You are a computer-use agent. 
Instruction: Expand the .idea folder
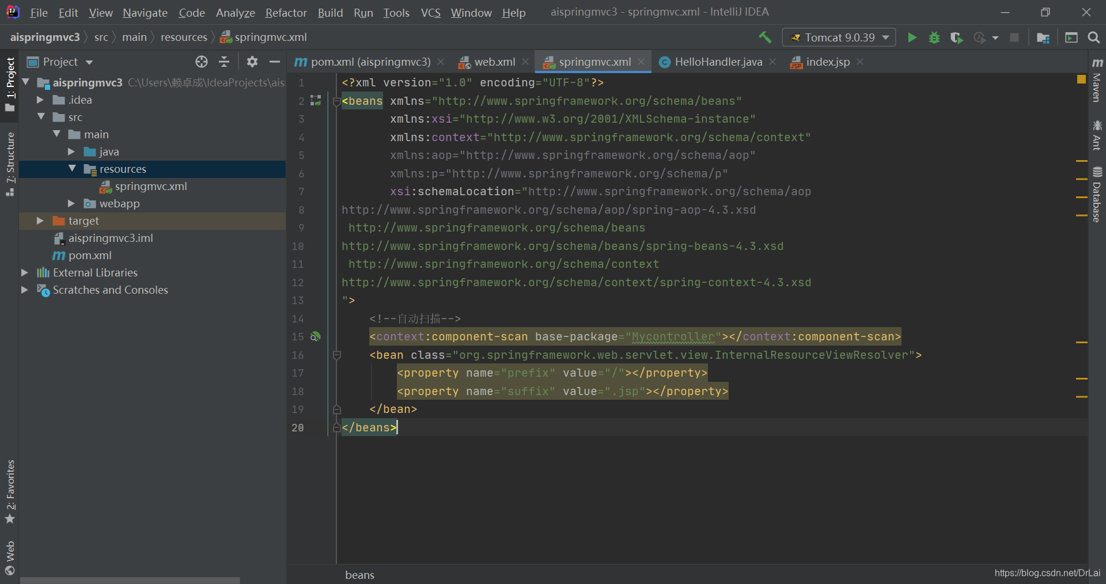click(x=40, y=100)
